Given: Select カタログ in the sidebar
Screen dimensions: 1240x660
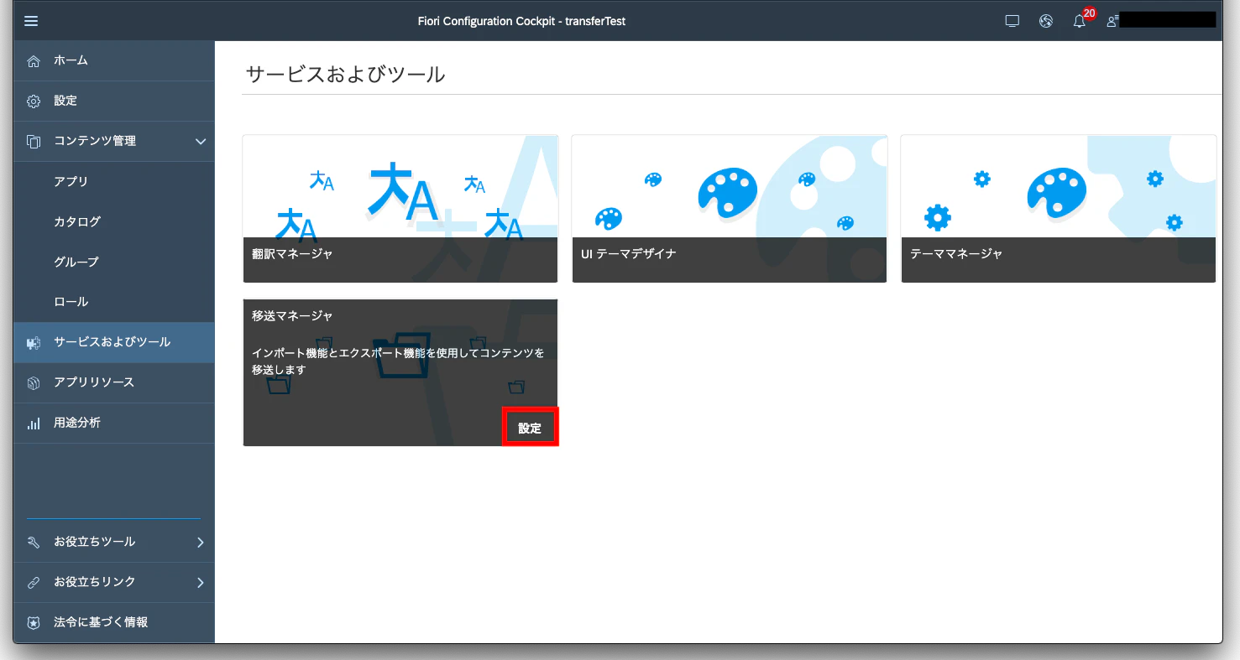Looking at the screenshot, I should 114,222.
